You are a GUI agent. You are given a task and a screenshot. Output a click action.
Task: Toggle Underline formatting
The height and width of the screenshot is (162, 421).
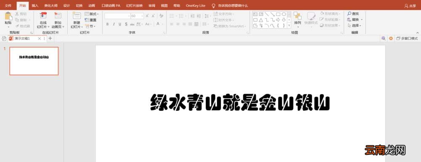click(120, 24)
